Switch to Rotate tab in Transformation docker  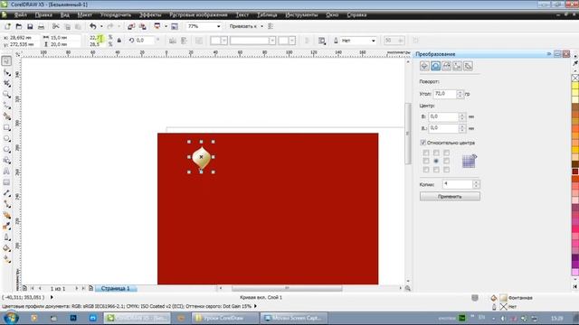point(435,66)
